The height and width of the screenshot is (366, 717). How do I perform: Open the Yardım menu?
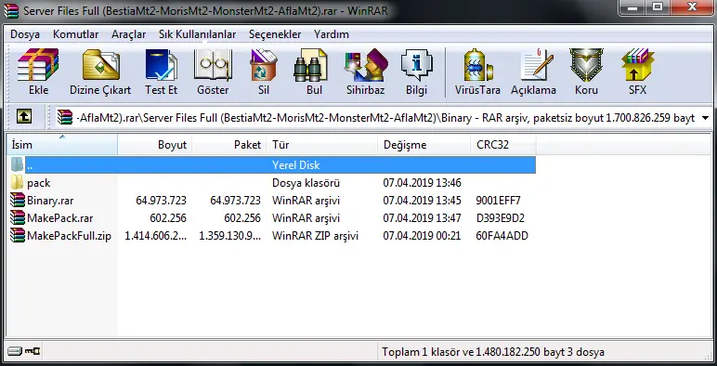tap(332, 34)
